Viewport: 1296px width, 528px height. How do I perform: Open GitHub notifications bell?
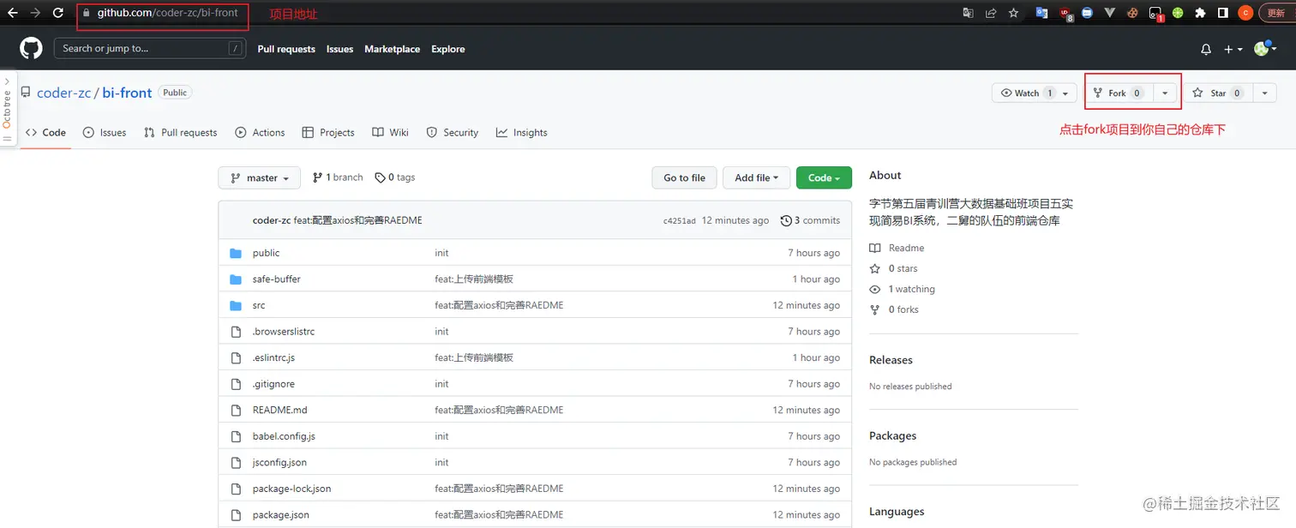[x=1206, y=49]
